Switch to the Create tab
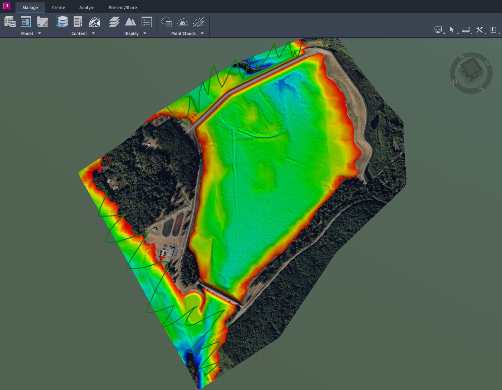Screen dimensions: 502x390 (x=58, y=7)
